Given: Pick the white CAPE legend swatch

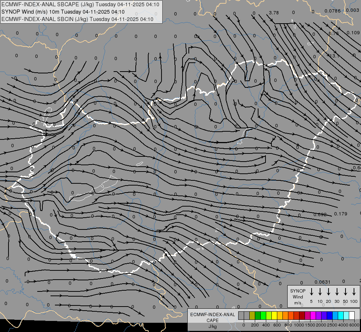Looking at the screenshot, I should point(351,315).
